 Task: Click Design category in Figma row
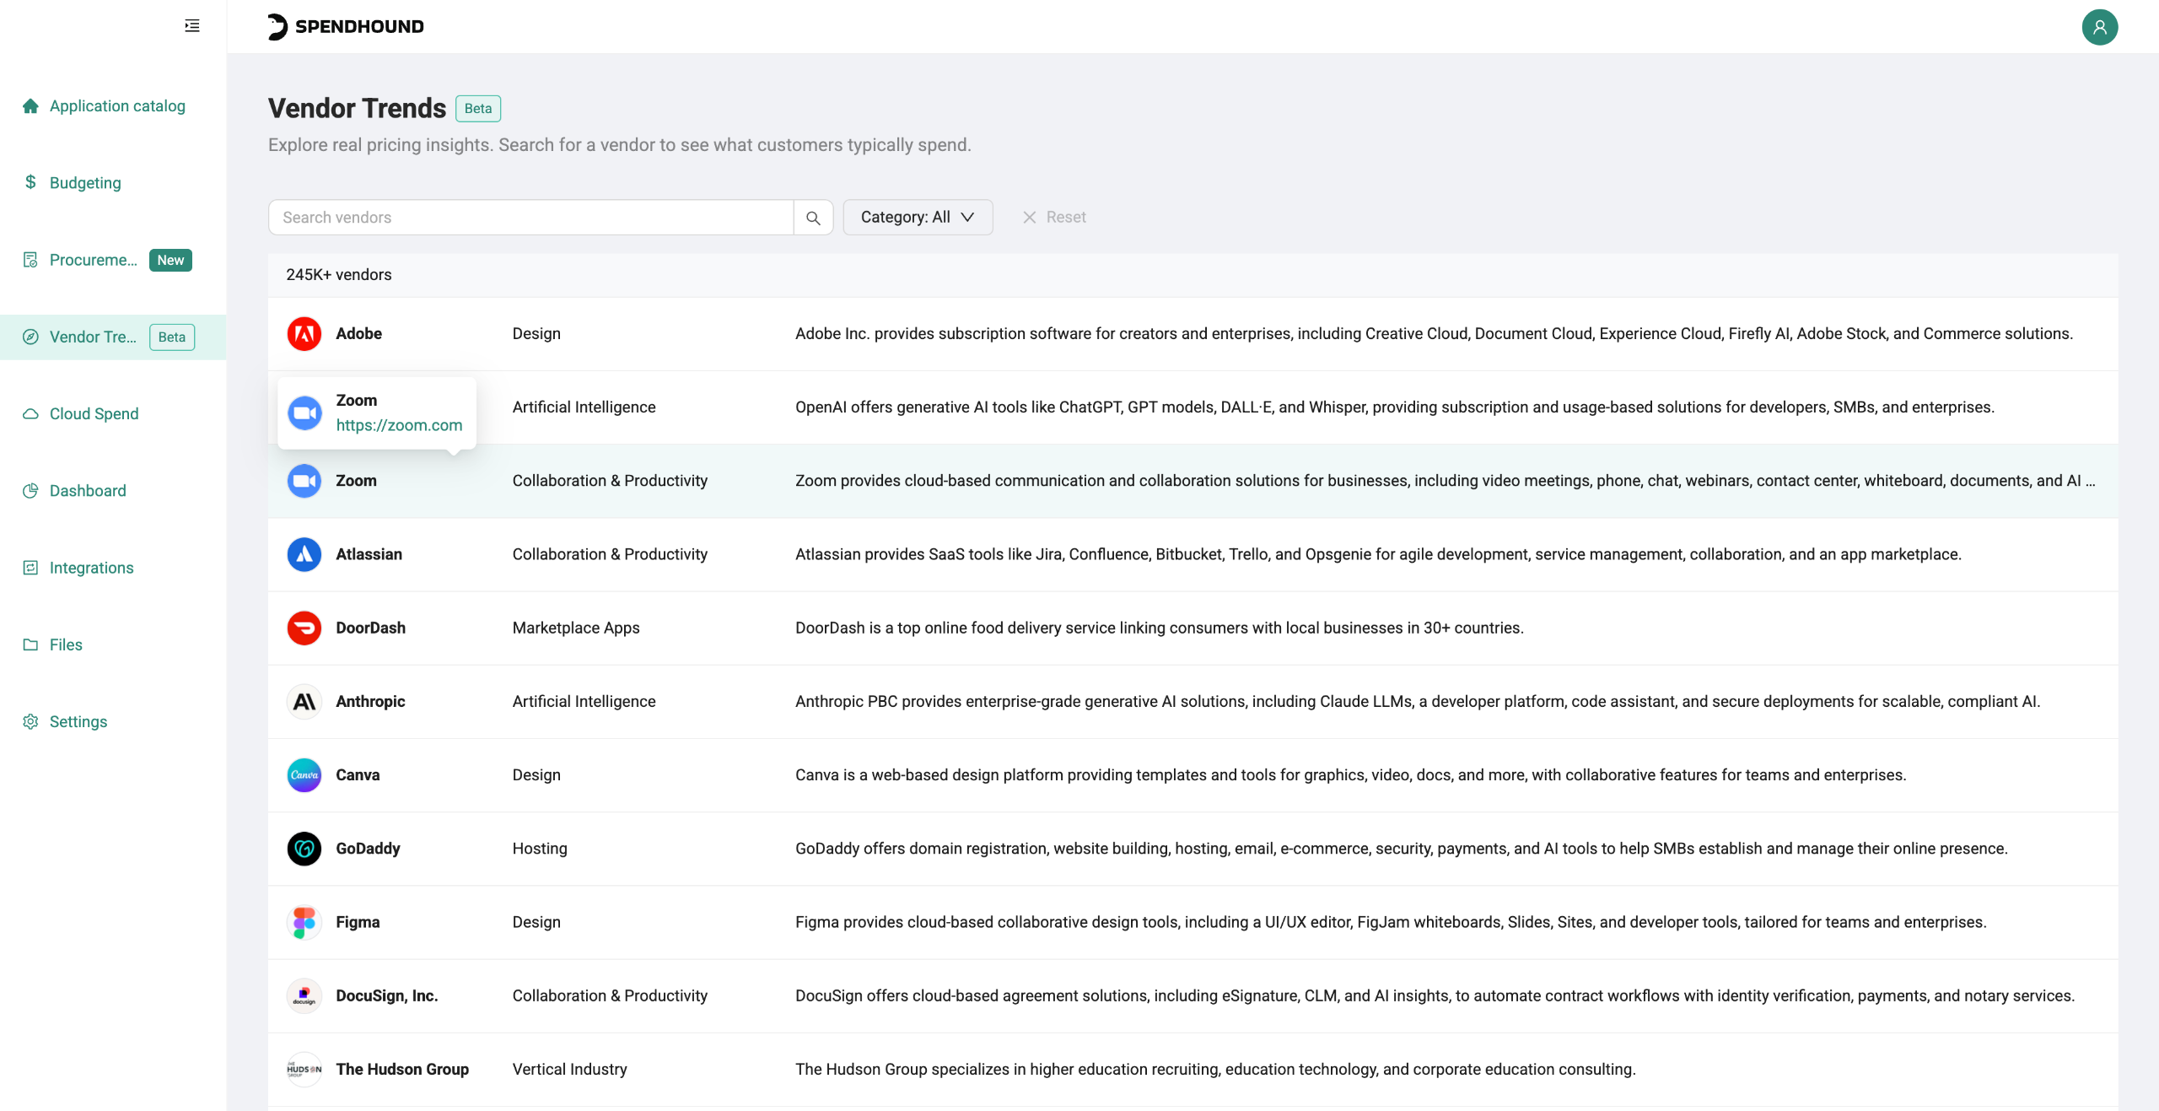coord(536,922)
